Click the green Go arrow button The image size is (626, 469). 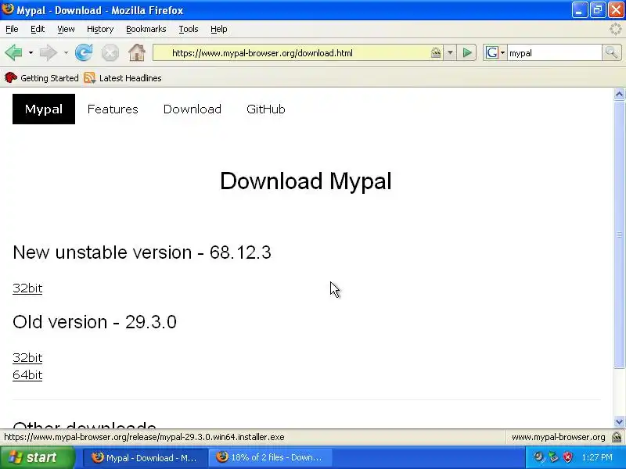[x=466, y=52]
